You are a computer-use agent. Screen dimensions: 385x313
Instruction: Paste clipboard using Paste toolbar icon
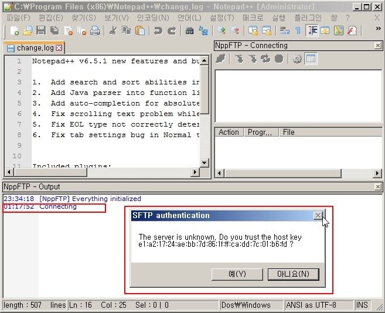tap(140, 30)
